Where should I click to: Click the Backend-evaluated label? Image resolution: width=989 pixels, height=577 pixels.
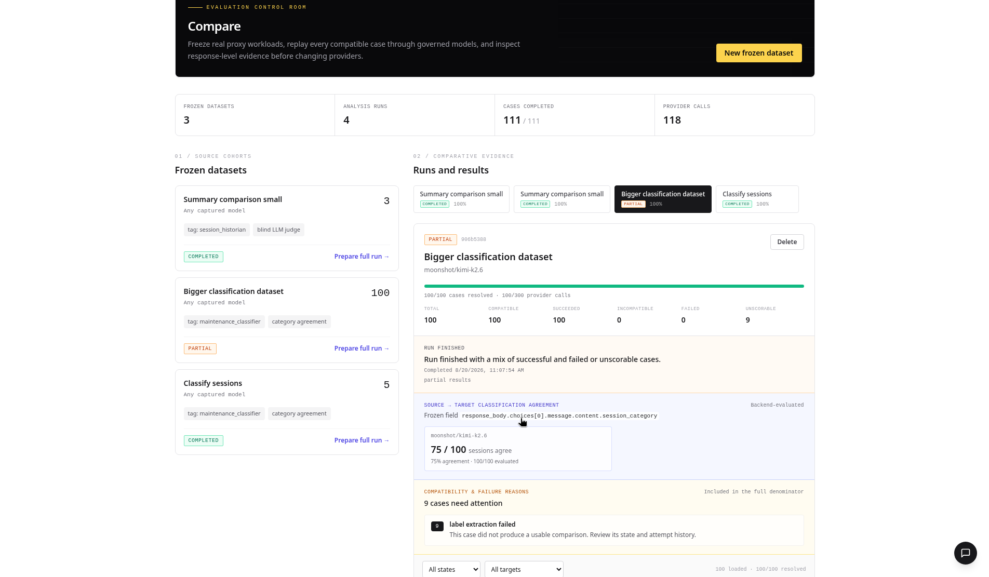tap(777, 405)
